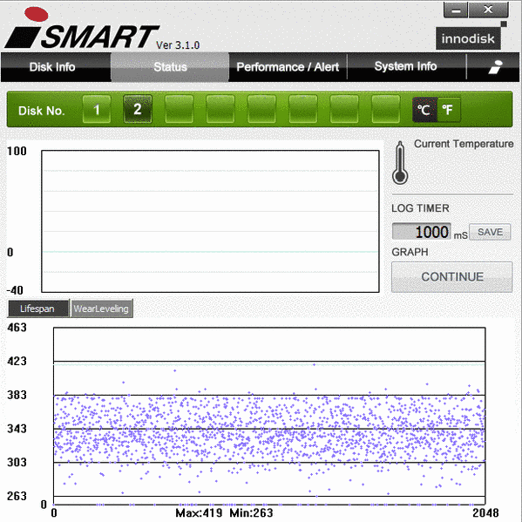
Task: Switch to the Status tab
Action: tap(170, 67)
